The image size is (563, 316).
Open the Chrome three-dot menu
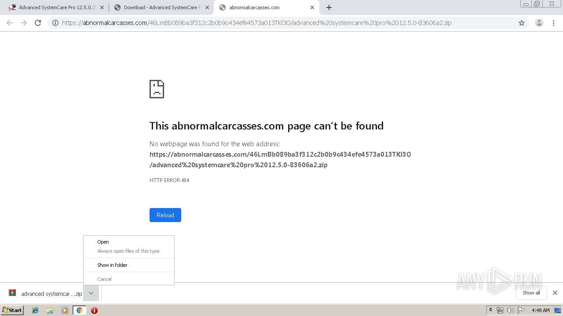click(554, 23)
